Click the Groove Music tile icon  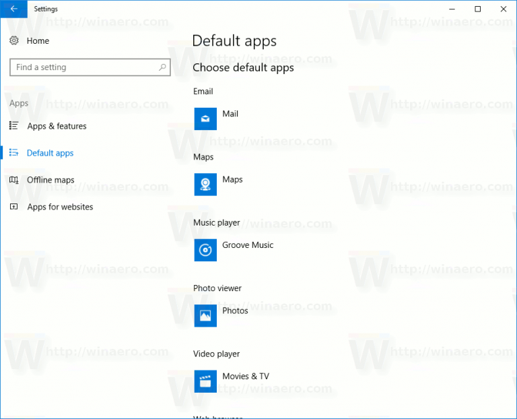[205, 250]
